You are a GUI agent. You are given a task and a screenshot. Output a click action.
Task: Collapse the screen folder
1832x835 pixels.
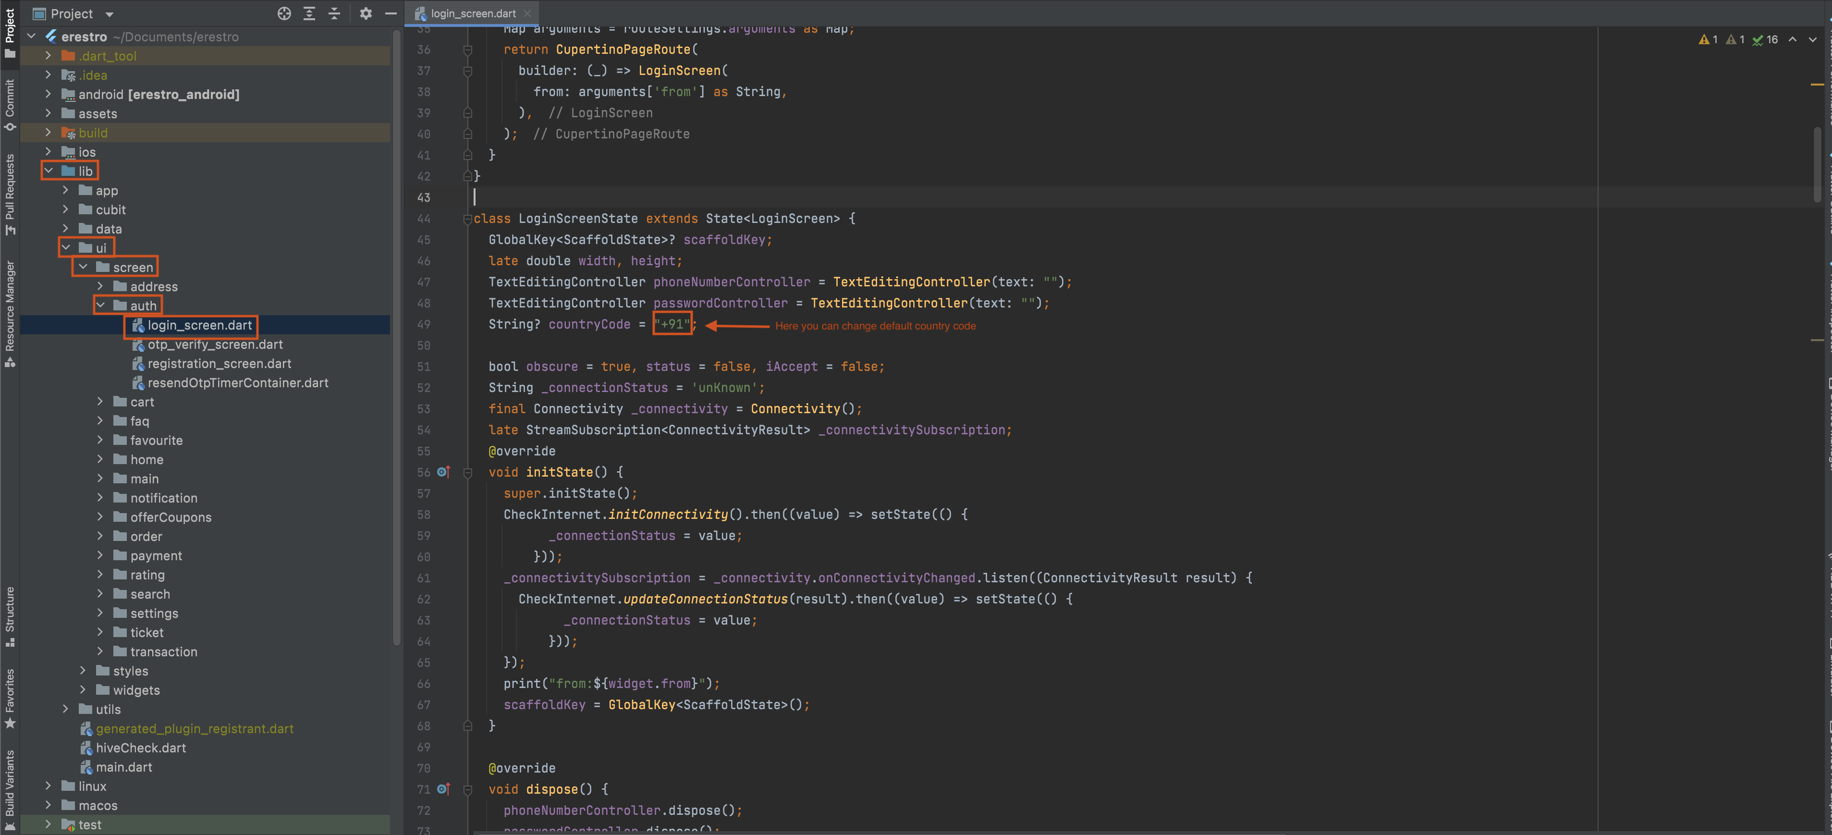click(x=83, y=267)
